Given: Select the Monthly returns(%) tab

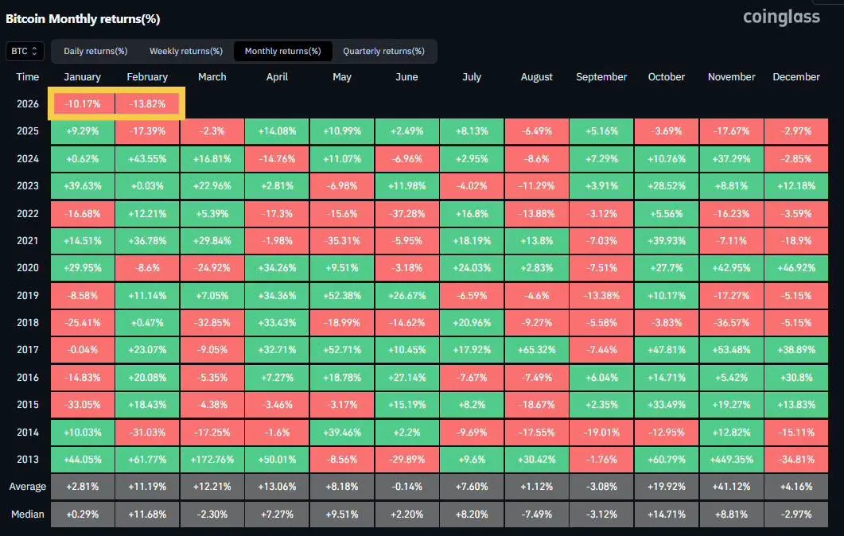Looking at the screenshot, I should tap(282, 51).
